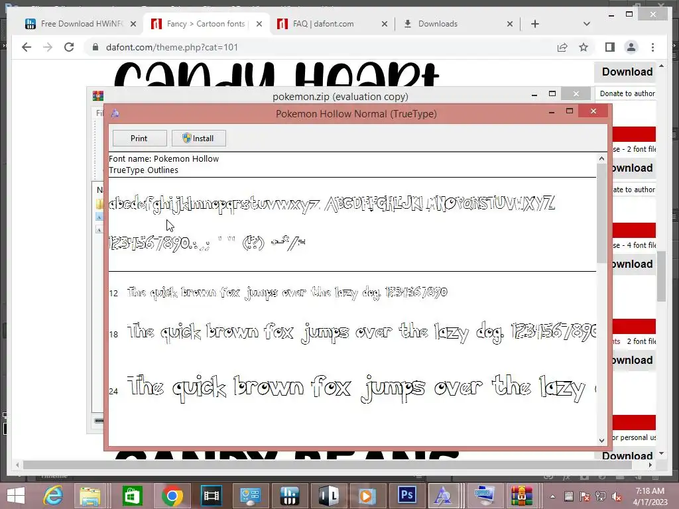Bookmark this page with the star icon
This screenshot has height=509, width=679.
(584, 47)
